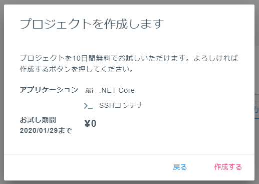Dismiss dialog via dimmed backdrop above it
259x184 pixels.
tap(129, 2)
